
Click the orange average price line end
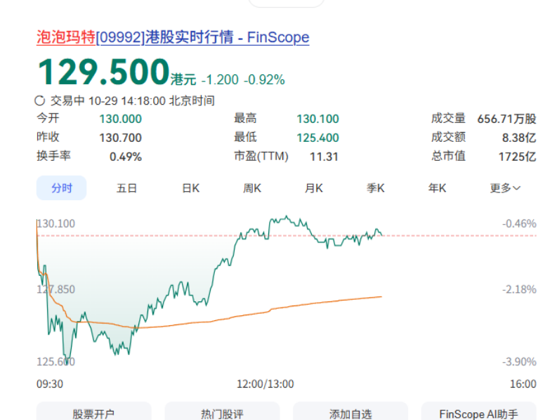(x=381, y=296)
